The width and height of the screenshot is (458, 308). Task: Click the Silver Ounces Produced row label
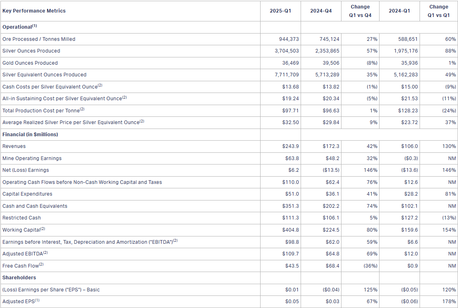tap(31, 51)
